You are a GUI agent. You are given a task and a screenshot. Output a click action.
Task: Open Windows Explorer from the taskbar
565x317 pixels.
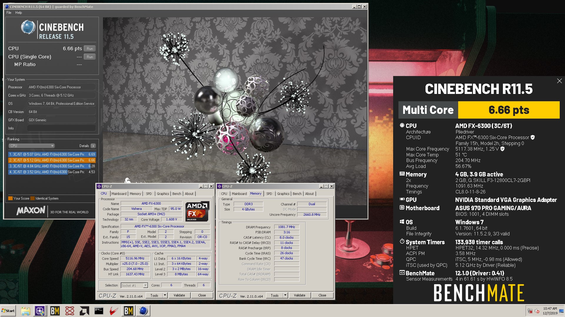[26, 311]
